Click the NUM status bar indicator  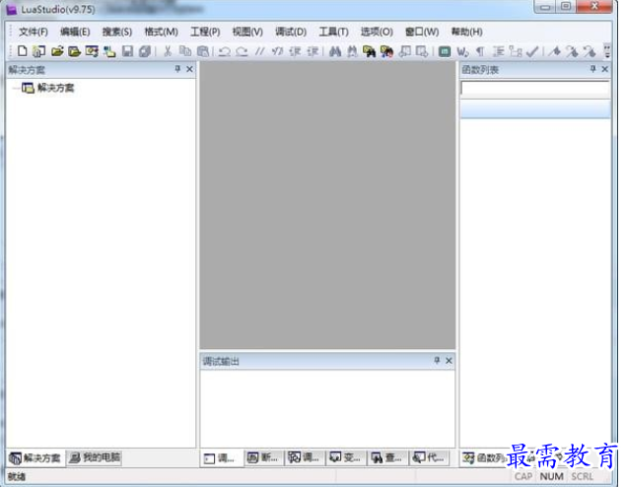(x=551, y=476)
